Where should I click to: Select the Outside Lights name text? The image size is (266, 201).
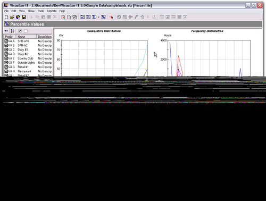click(x=26, y=63)
